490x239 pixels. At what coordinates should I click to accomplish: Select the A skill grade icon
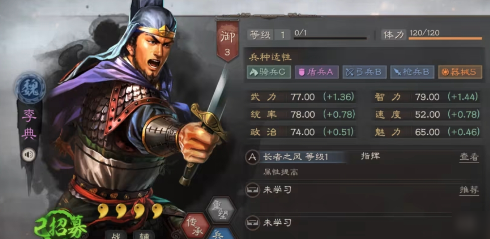pyautogui.click(x=252, y=157)
